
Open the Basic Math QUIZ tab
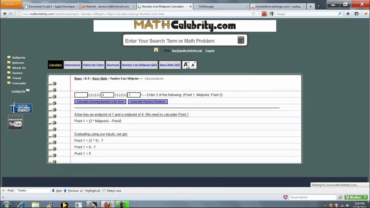(170, 65)
